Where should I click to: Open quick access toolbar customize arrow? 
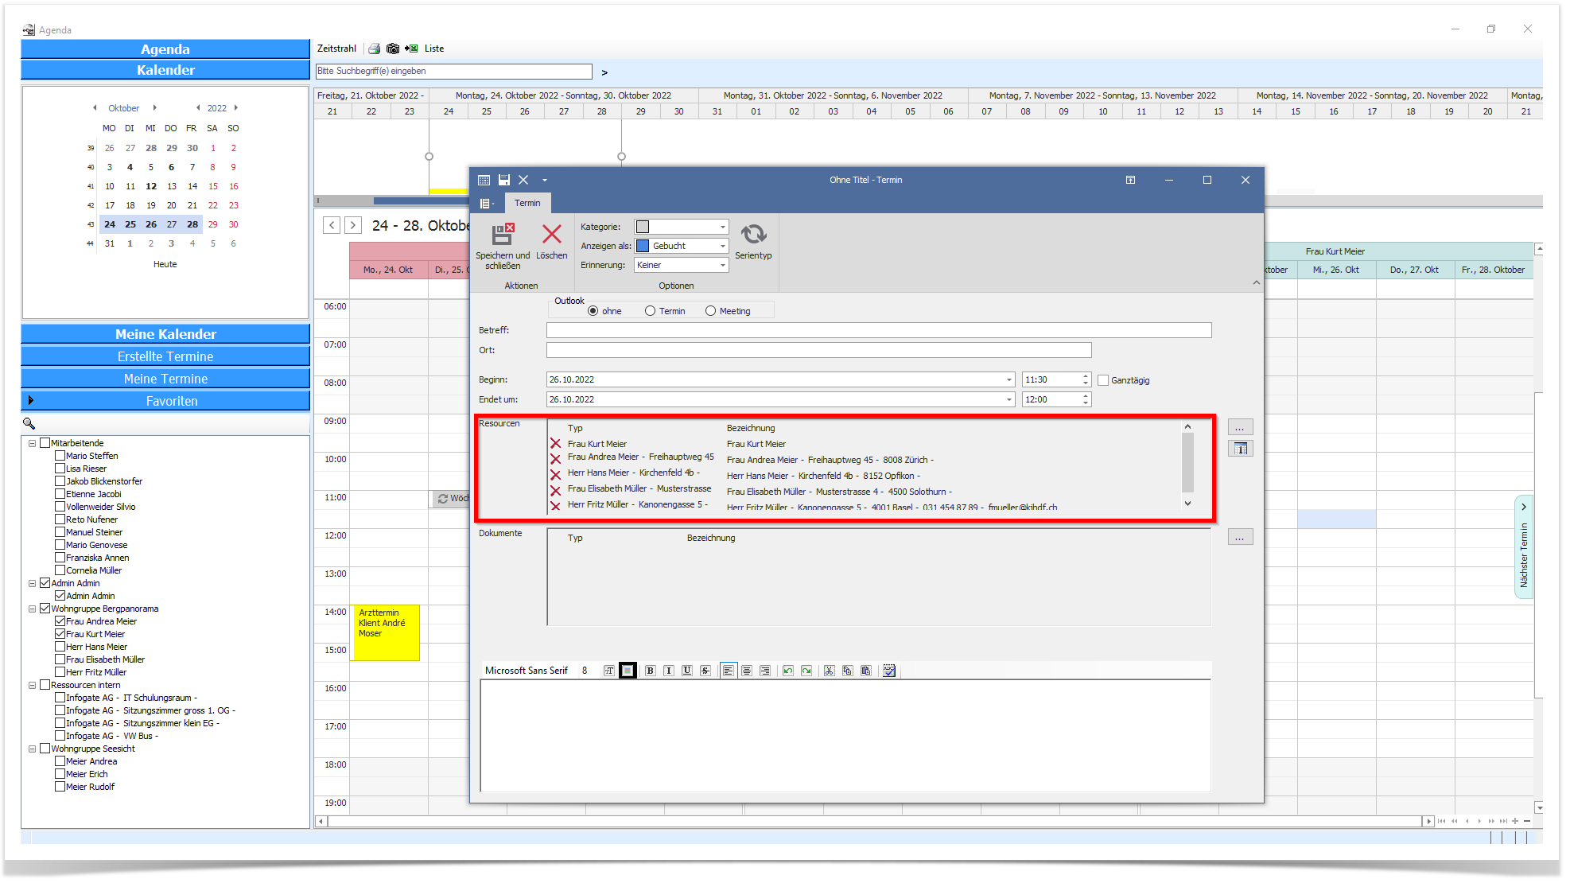coord(545,181)
